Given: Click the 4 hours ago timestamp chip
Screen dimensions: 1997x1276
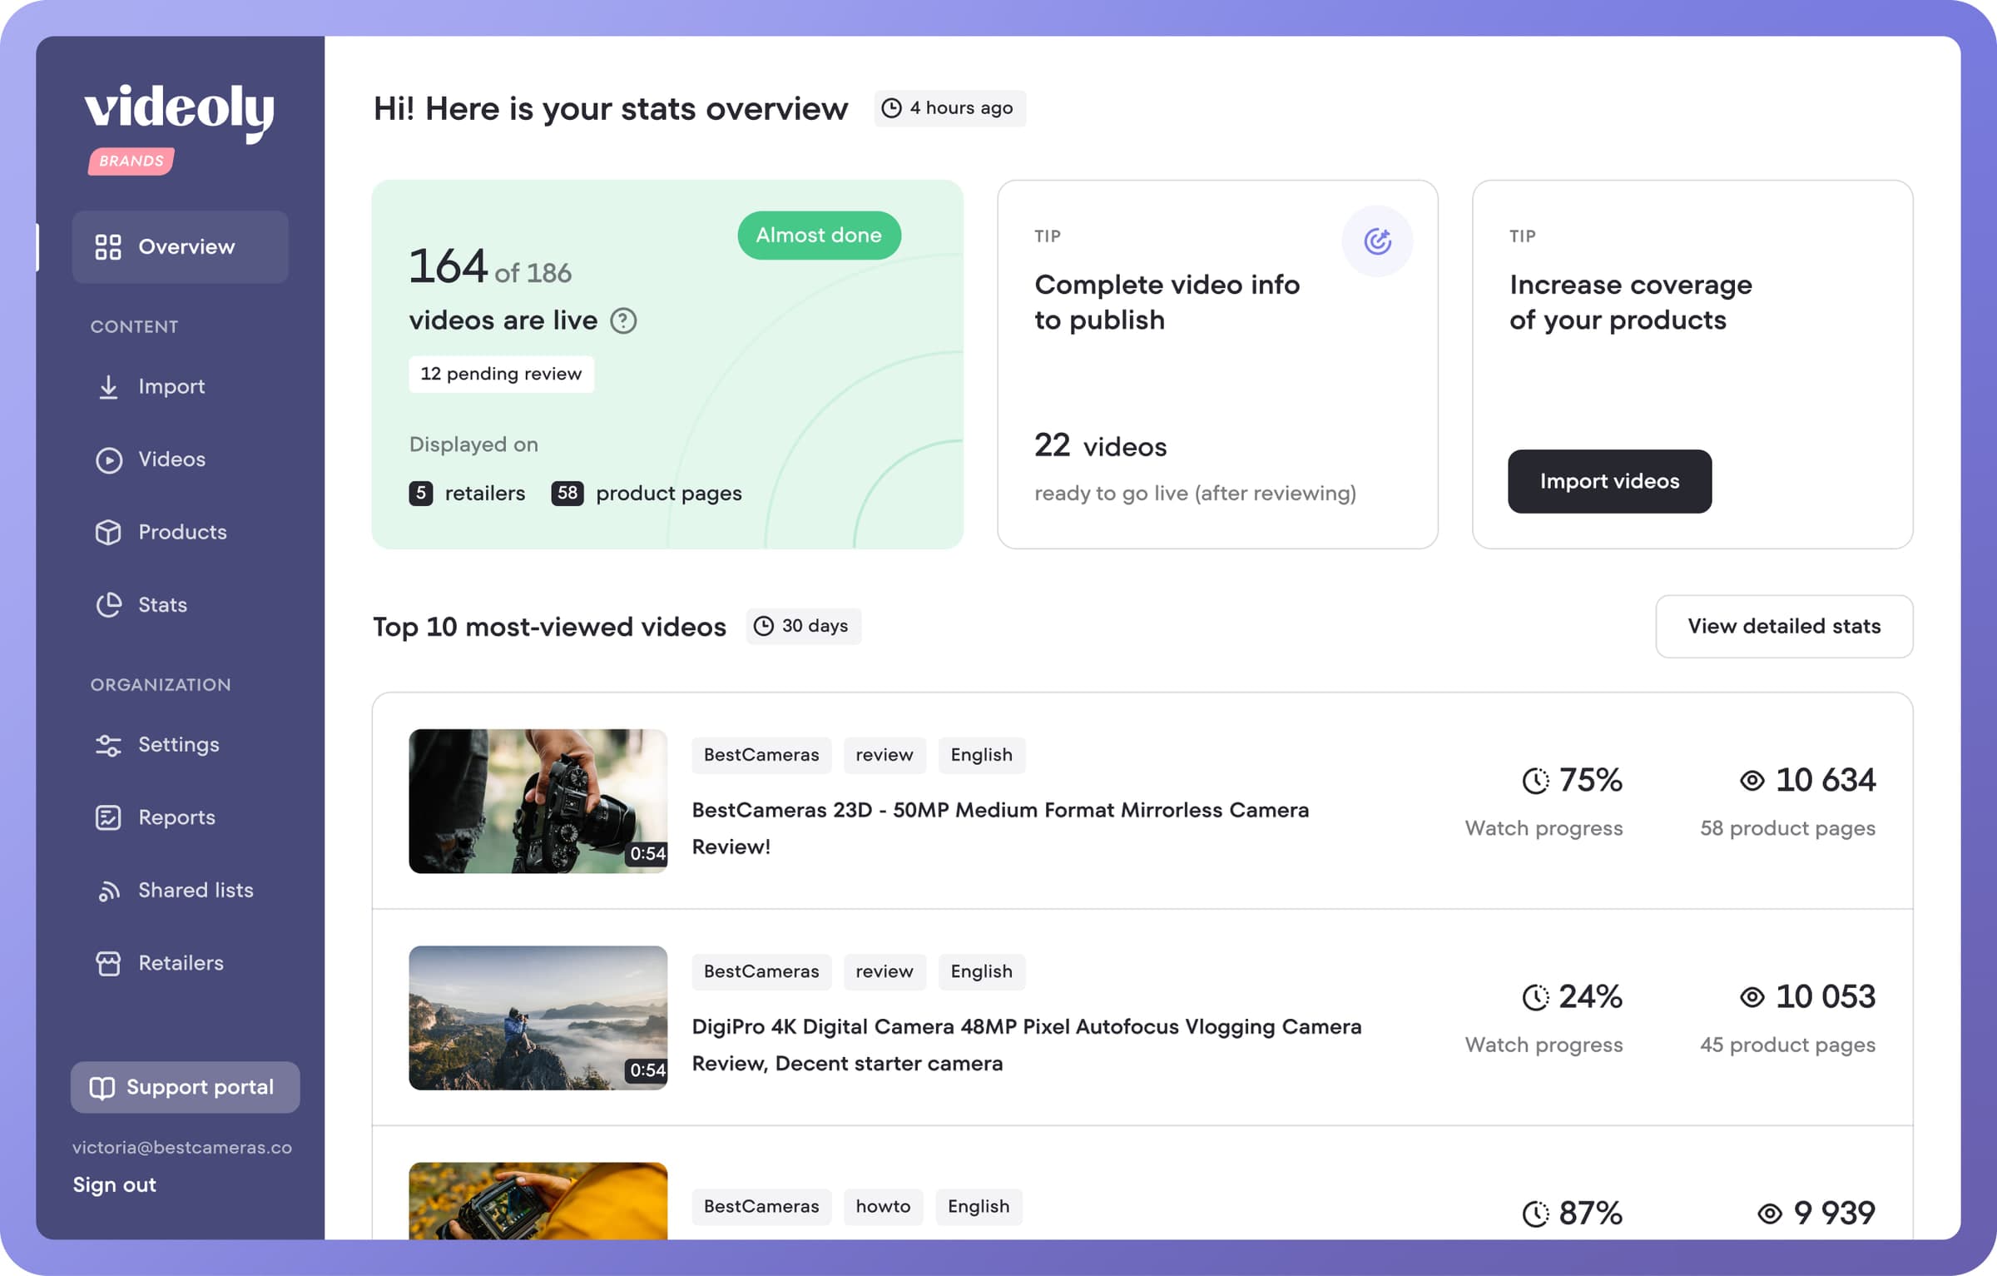Looking at the screenshot, I should [x=949, y=108].
